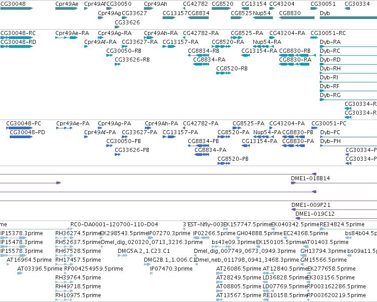Click EST RH36274.5prime
This screenshot has height=302, width=377.
tap(78, 233)
